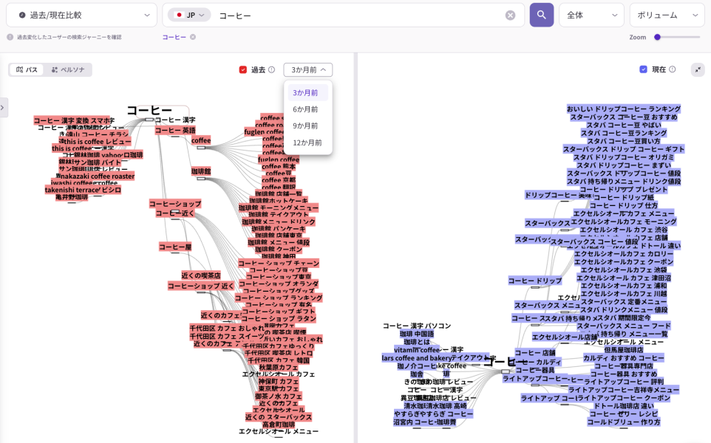Click the Zoom slider handle
The width and height of the screenshot is (711, 443).
point(657,37)
